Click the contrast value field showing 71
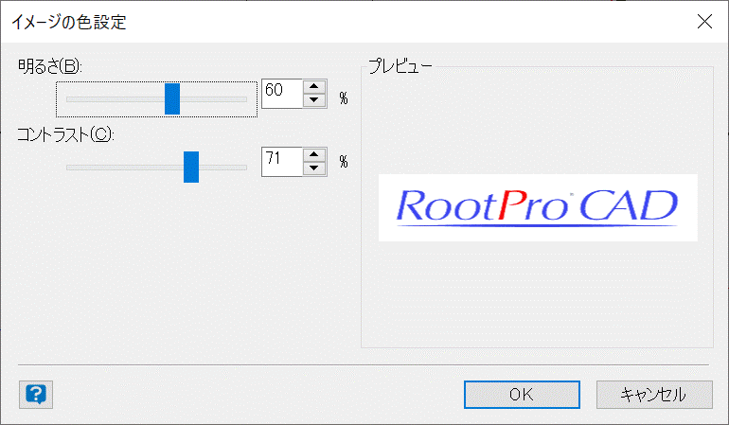 click(x=282, y=162)
